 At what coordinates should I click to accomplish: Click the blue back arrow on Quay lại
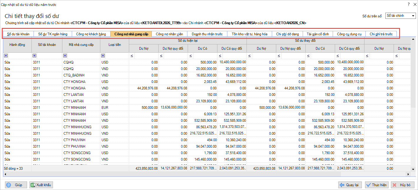point(342,185)
